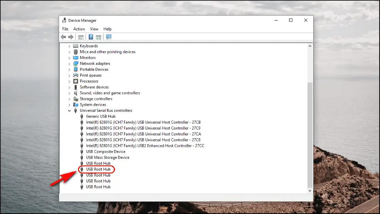Collapse Universal Serial Bus controllers
Screen dimensions: 380x214
69,111
